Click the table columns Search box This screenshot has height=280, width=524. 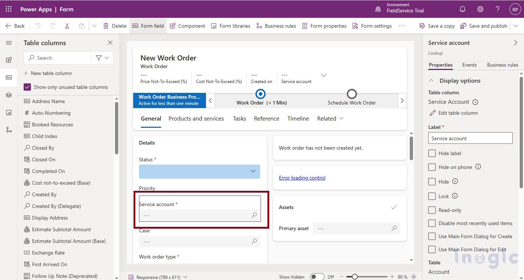[57, 58]
